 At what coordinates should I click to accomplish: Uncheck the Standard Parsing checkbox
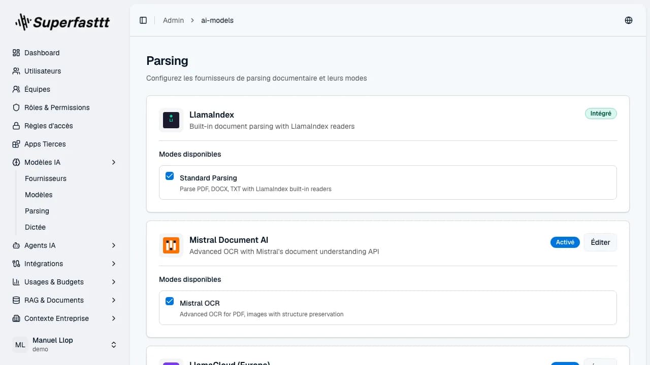tap(170, 176)
